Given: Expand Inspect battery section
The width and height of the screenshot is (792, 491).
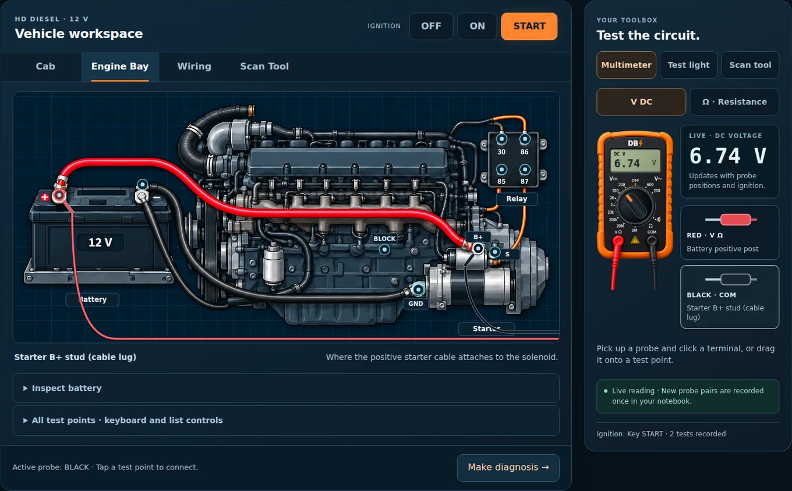Looking at the screenshot, I should tap(286, 388).
